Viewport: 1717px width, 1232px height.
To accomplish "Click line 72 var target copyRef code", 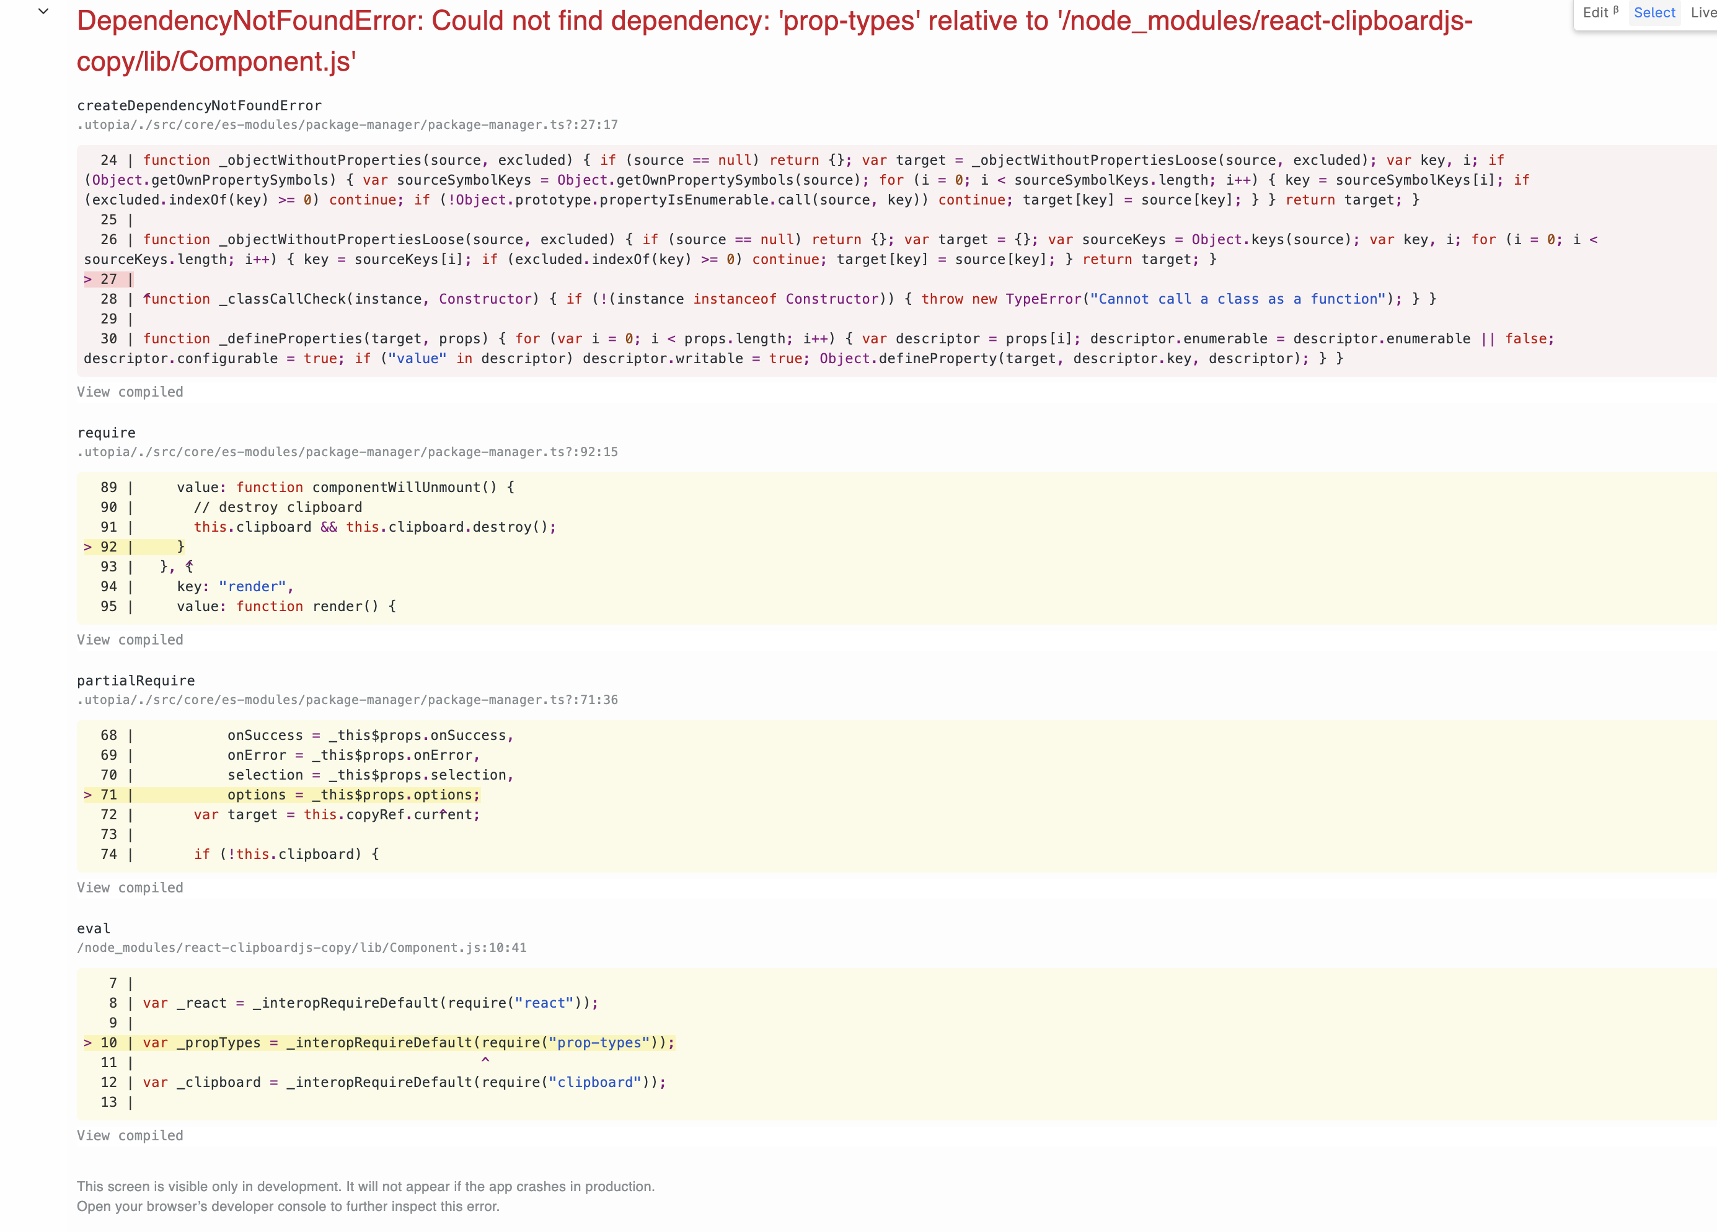I will (x=337, y=814).
